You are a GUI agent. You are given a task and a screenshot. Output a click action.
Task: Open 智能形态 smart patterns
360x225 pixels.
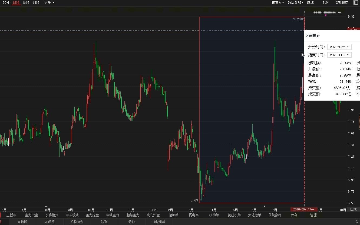(x=342, y=2)
